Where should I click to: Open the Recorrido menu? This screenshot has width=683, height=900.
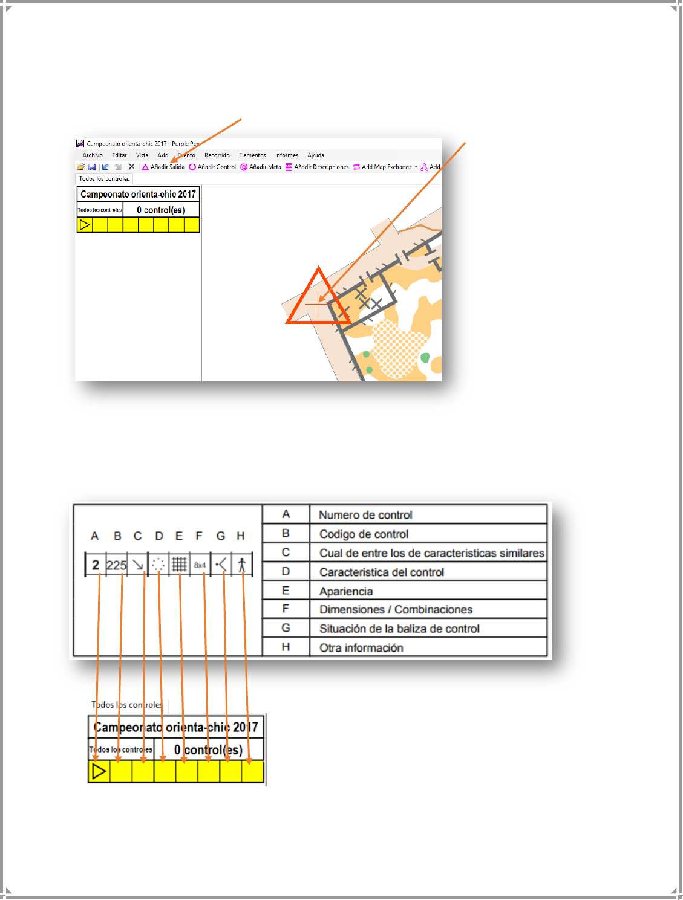point(217,155)
